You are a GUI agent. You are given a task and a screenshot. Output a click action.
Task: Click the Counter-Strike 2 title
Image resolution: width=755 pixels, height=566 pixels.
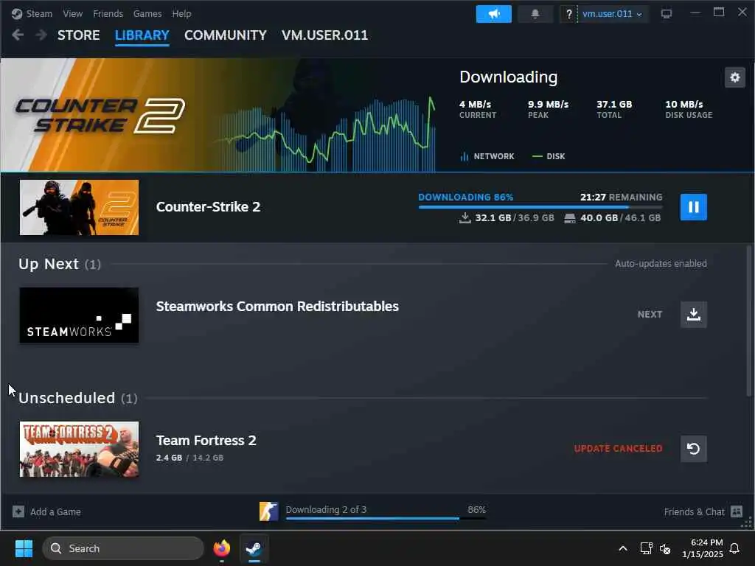click(208, 207)
